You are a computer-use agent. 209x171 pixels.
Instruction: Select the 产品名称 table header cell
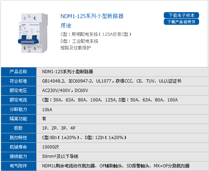click(19, 72)
